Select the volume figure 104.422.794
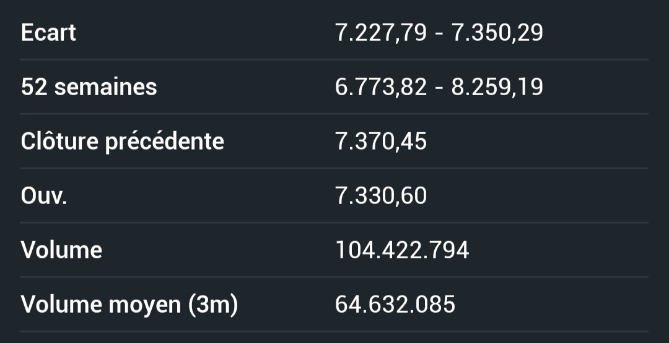The image size is (669, 343). pos(401,250)
